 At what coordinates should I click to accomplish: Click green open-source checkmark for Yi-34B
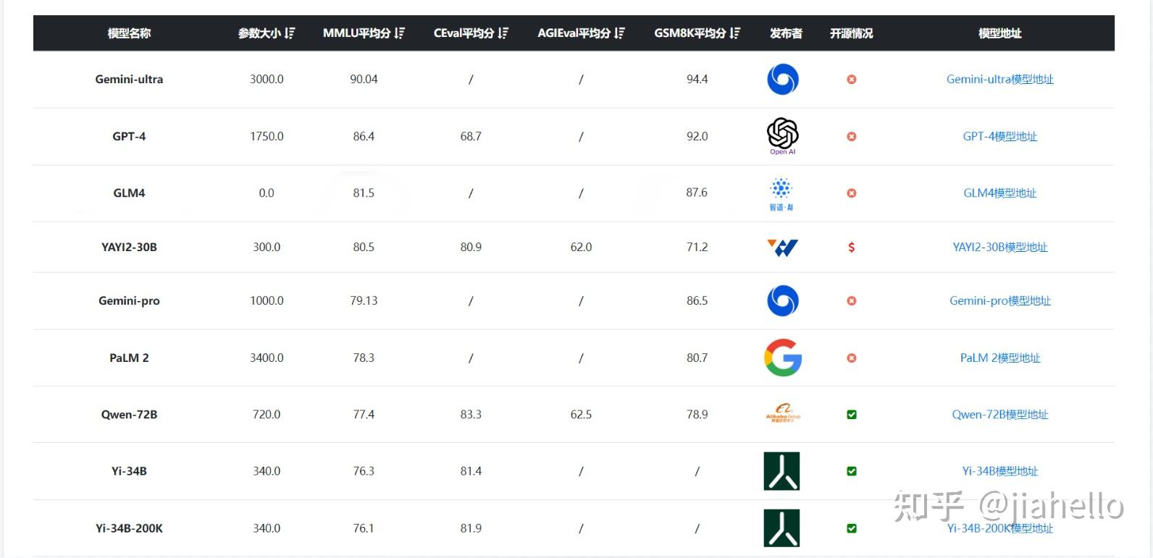pyautogui.click(x=852, y=471)
